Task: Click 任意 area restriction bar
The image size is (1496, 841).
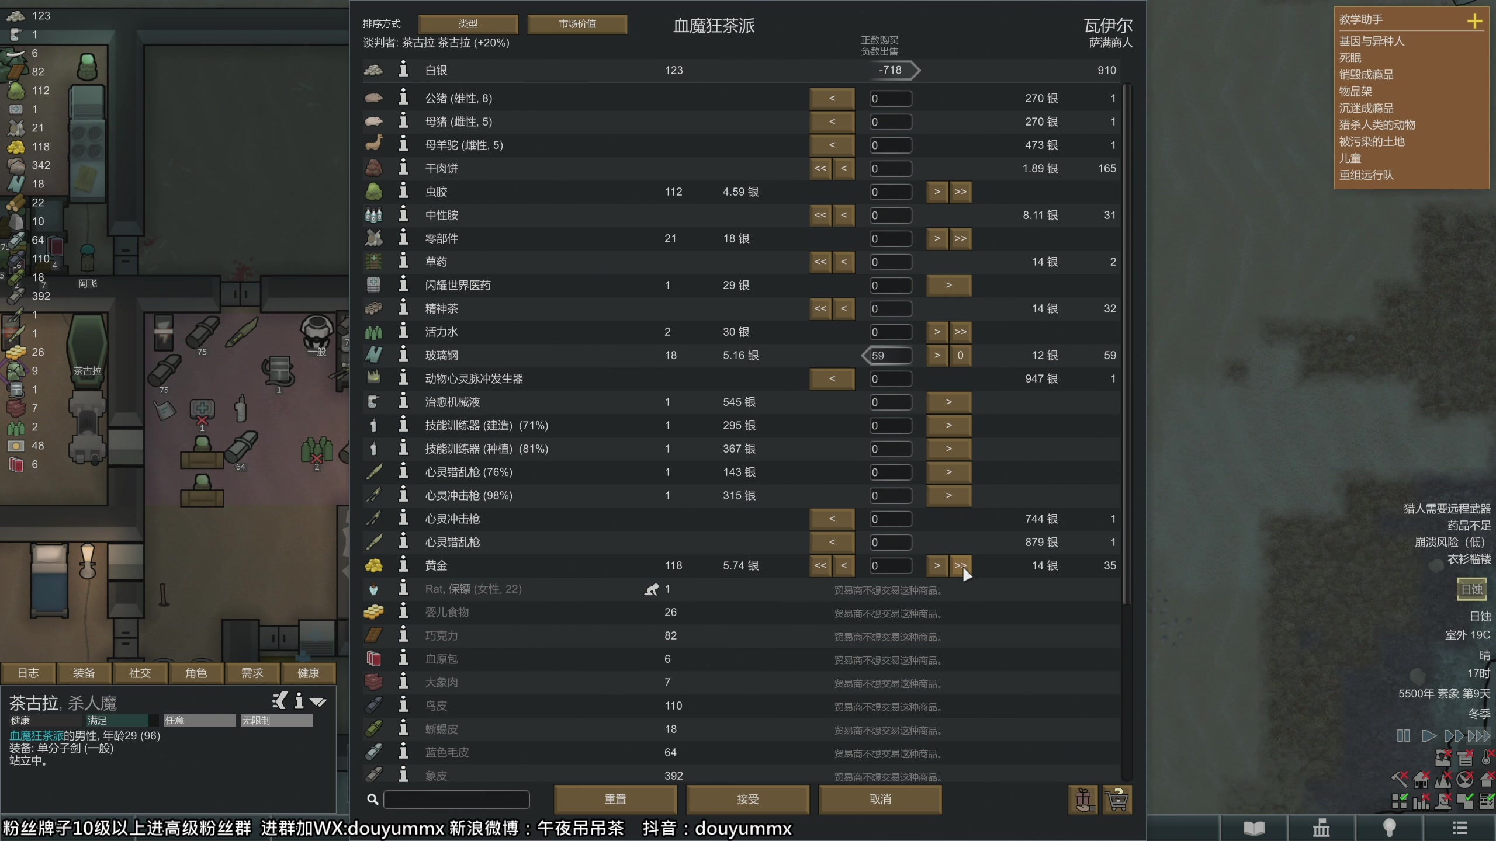Action: pyautogui.click(x=199, y=720)
